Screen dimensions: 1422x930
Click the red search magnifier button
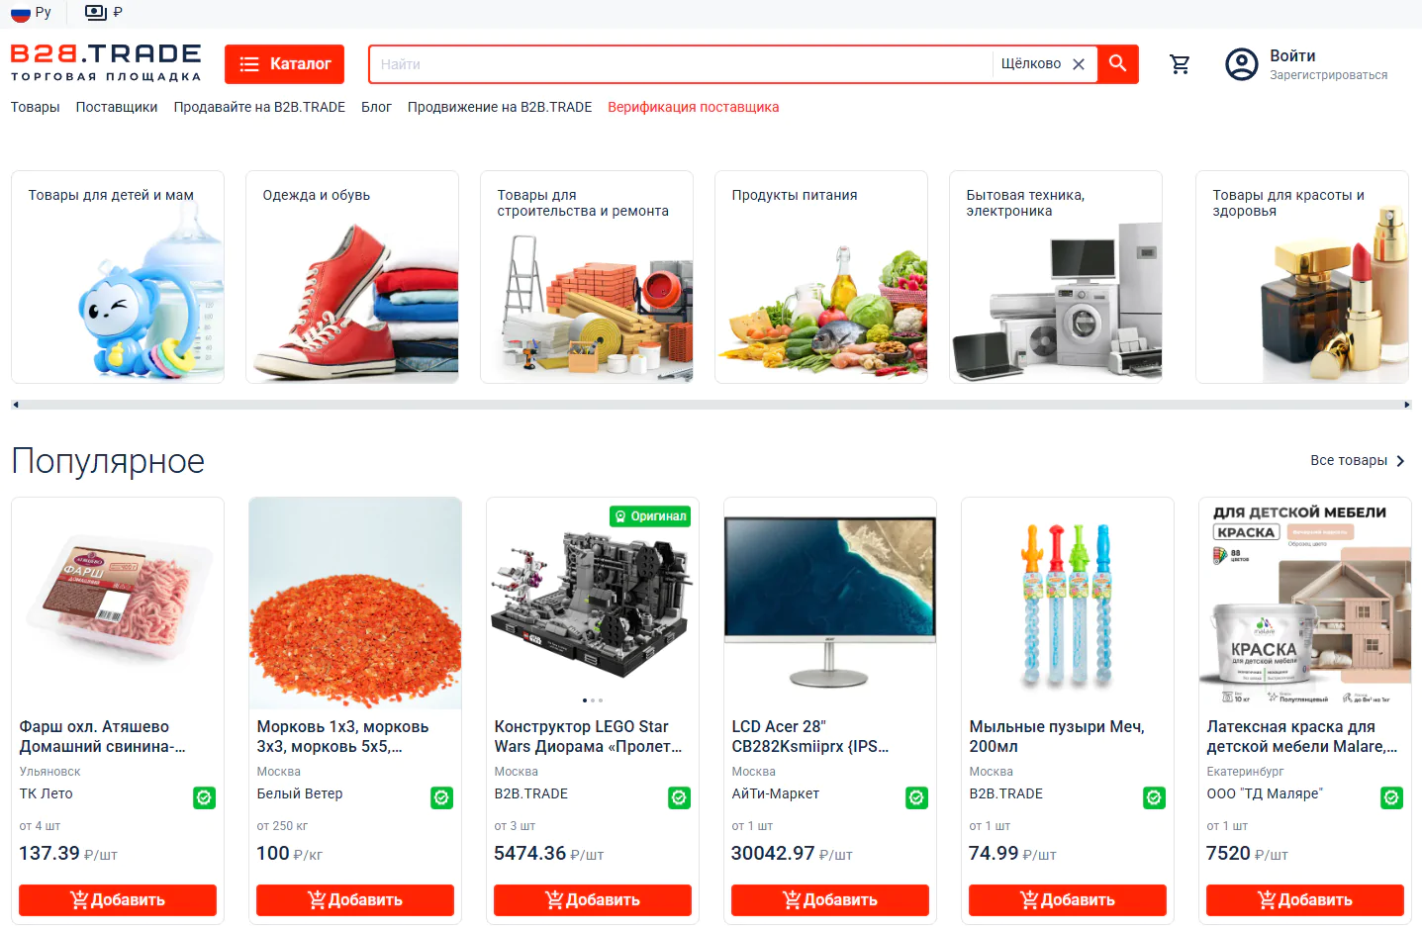(1118, 63)
